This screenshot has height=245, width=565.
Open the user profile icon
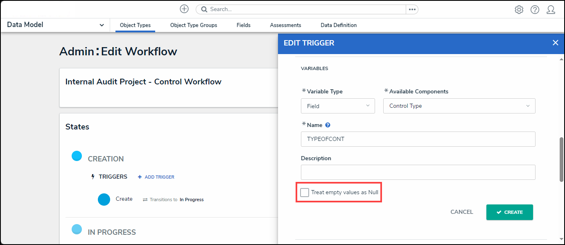(x=551, y=9)
